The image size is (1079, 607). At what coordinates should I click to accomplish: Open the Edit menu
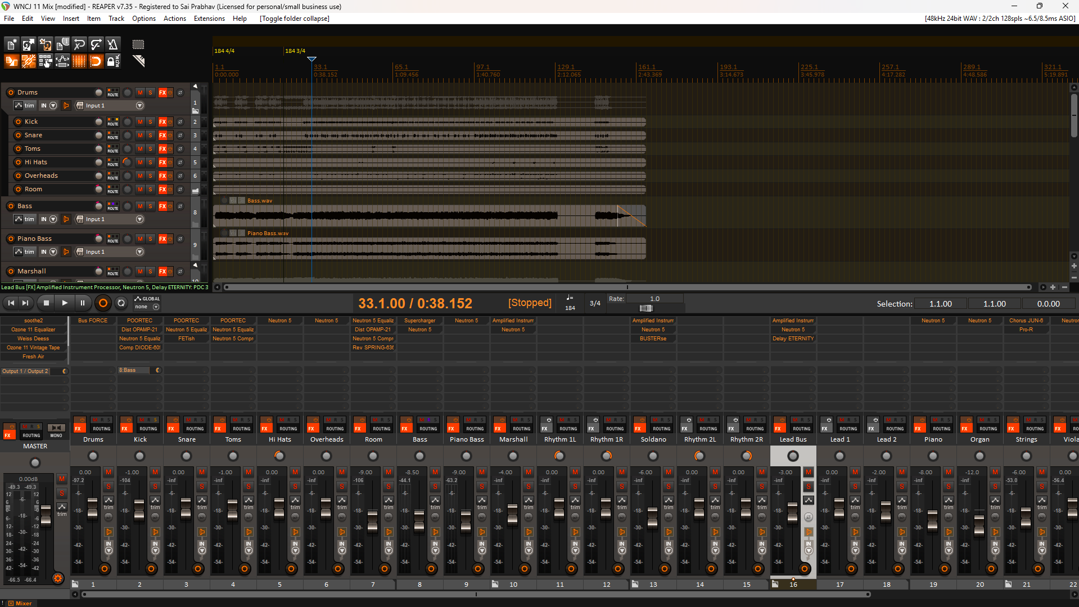28,19
